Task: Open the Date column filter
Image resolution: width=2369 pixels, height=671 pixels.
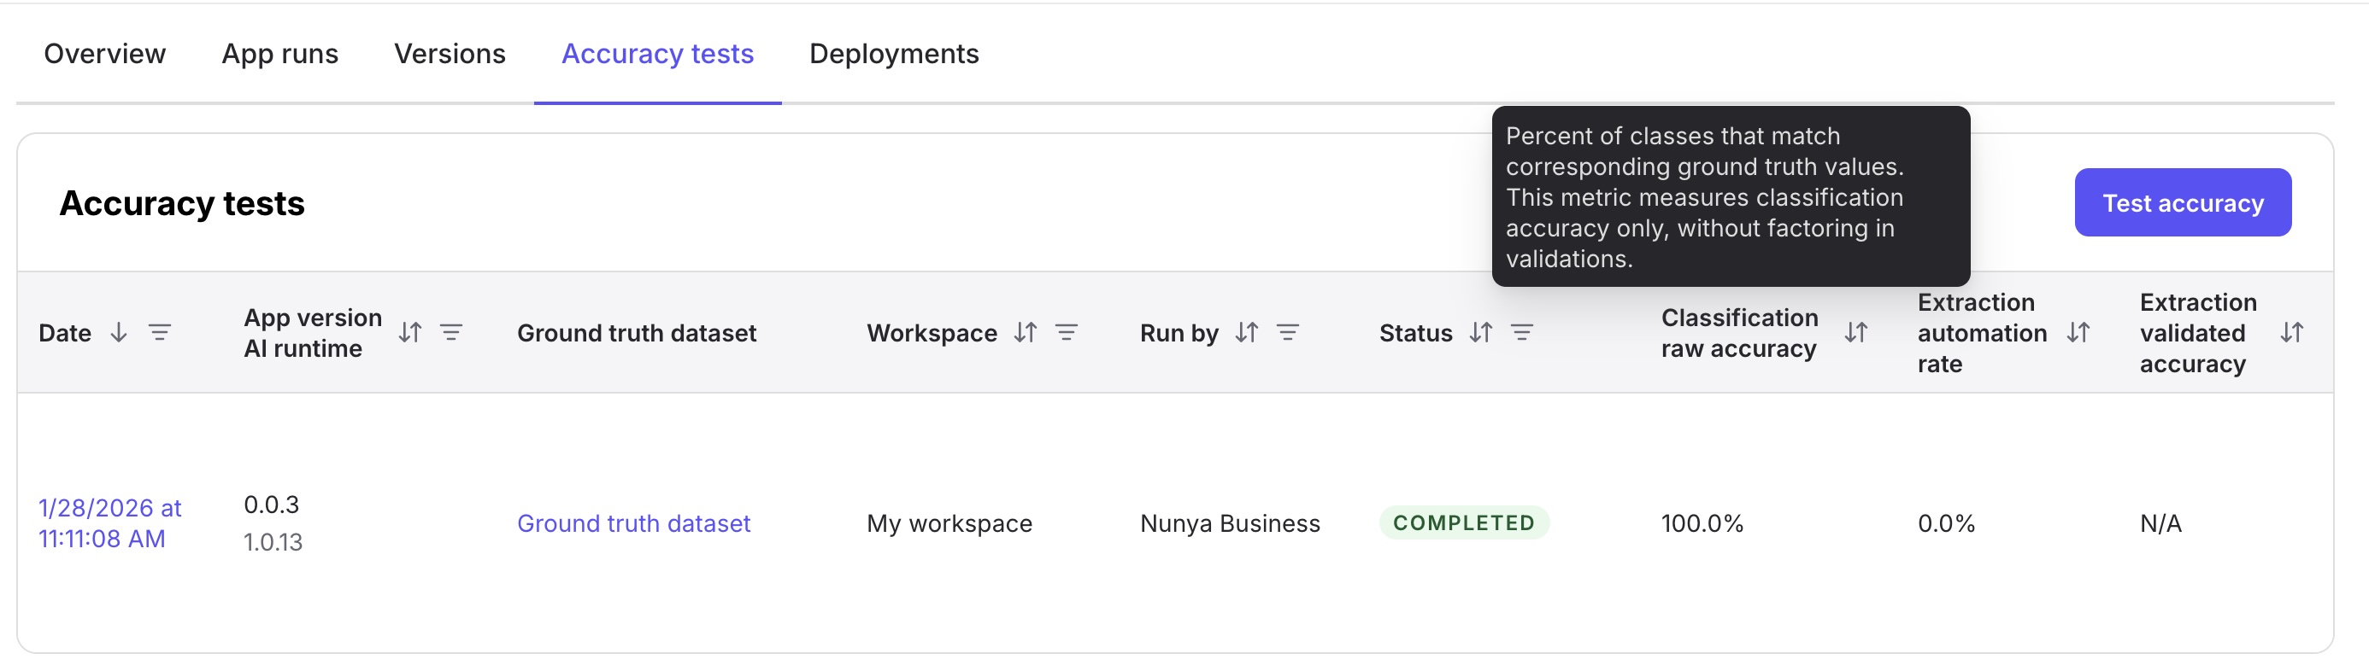Action: tap(160, 333)
